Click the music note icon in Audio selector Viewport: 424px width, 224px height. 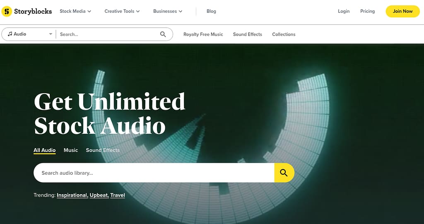click(10, 34)
